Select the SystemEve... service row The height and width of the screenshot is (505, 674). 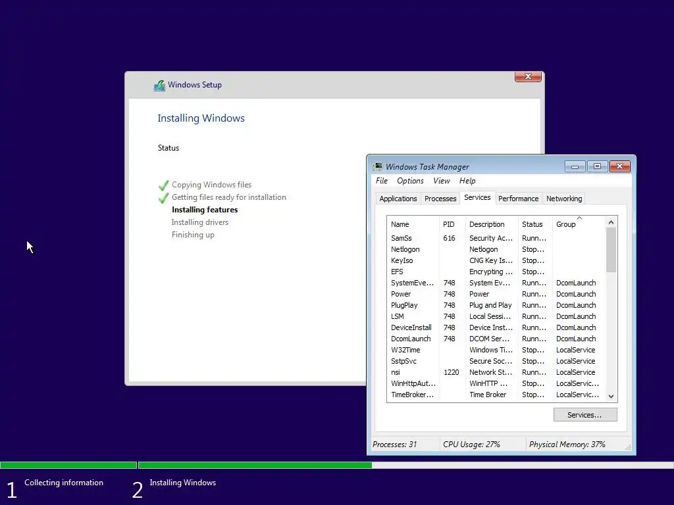[496, 283]
